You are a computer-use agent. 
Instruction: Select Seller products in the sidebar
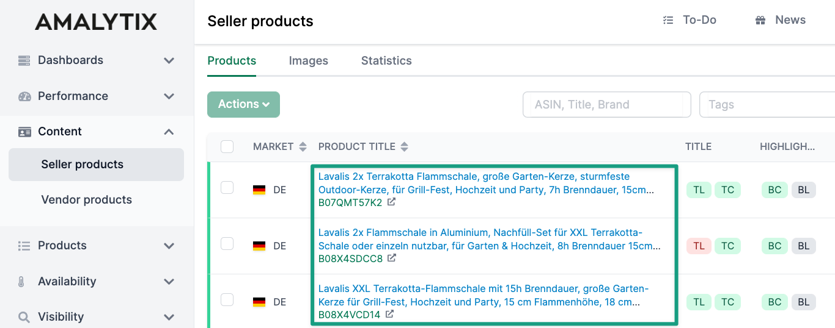pyautogui.click(x=96, y=165)
